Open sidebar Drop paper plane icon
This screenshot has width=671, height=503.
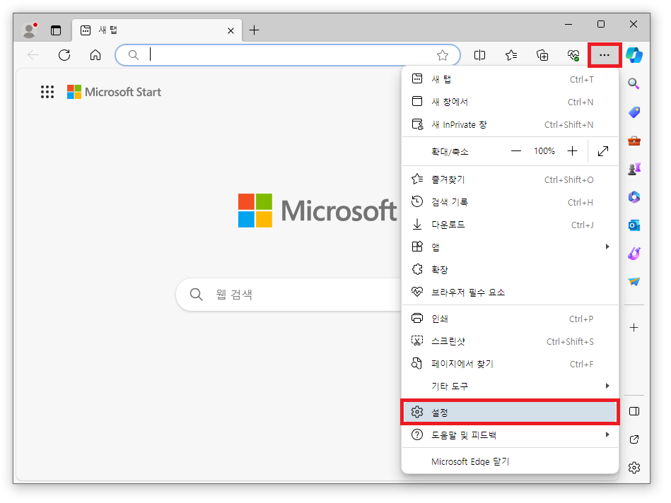[634, 281]
